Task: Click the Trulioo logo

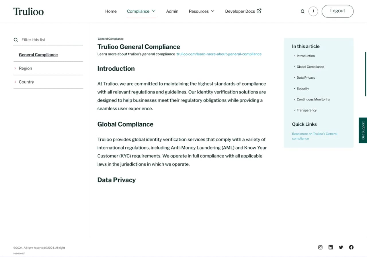Action: (x=29, y=11)
